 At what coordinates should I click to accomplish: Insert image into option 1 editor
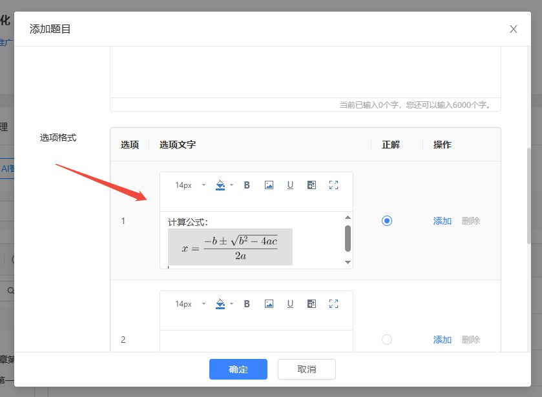coord(269,185)
